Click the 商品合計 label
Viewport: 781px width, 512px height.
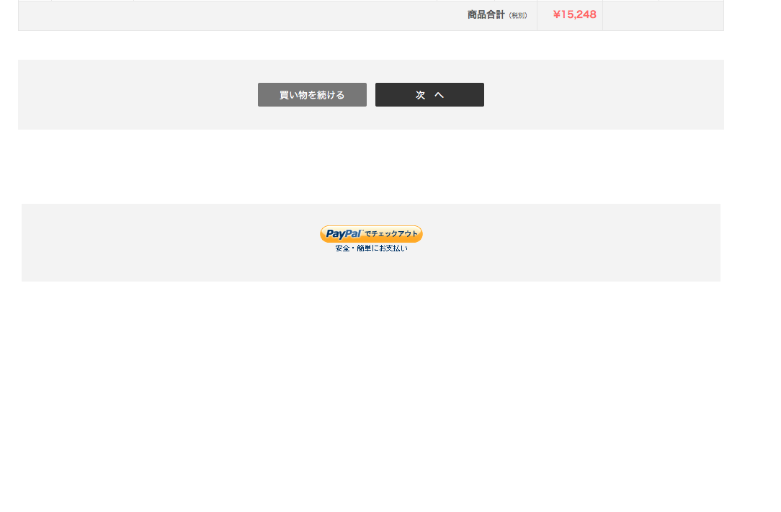[x=486, y=14]
